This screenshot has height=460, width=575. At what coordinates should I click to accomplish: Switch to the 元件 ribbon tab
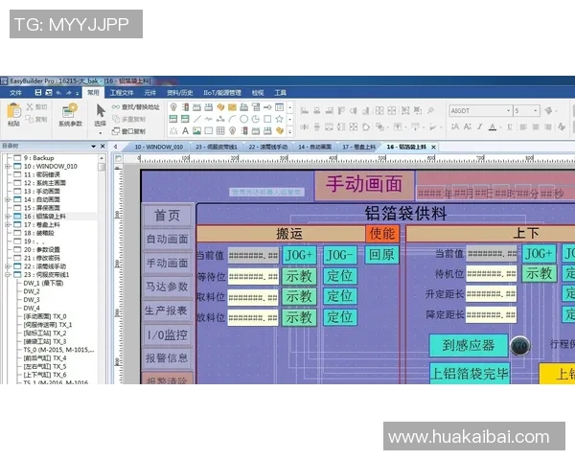[149, 93]
